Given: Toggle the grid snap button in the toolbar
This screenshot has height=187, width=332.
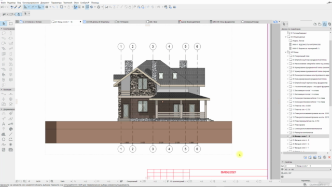Looking at the screenshot, I should [x=47, y=7].
